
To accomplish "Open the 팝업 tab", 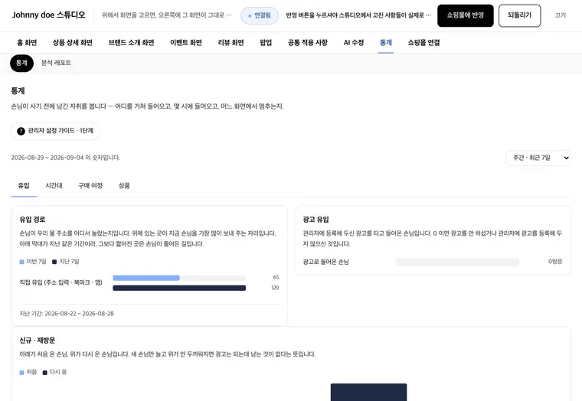I will [x=266, y=43].
